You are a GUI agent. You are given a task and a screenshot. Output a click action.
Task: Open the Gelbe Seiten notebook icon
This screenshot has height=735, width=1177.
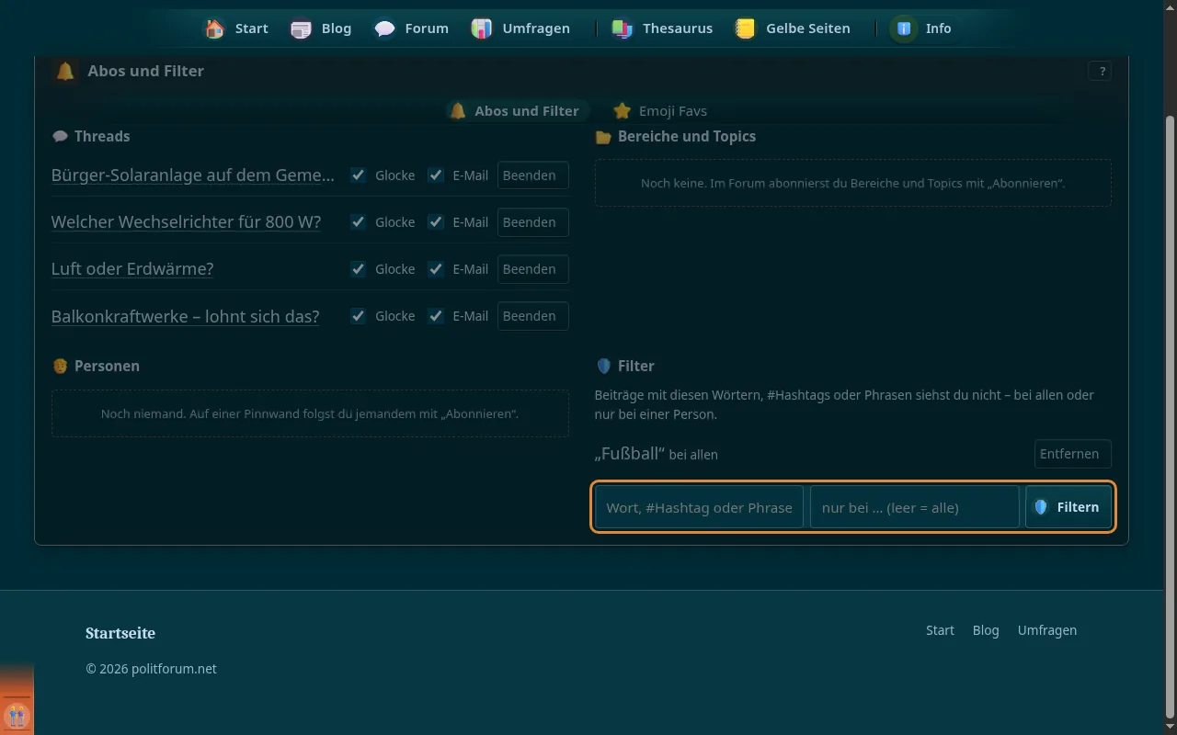tap(745, 28)
